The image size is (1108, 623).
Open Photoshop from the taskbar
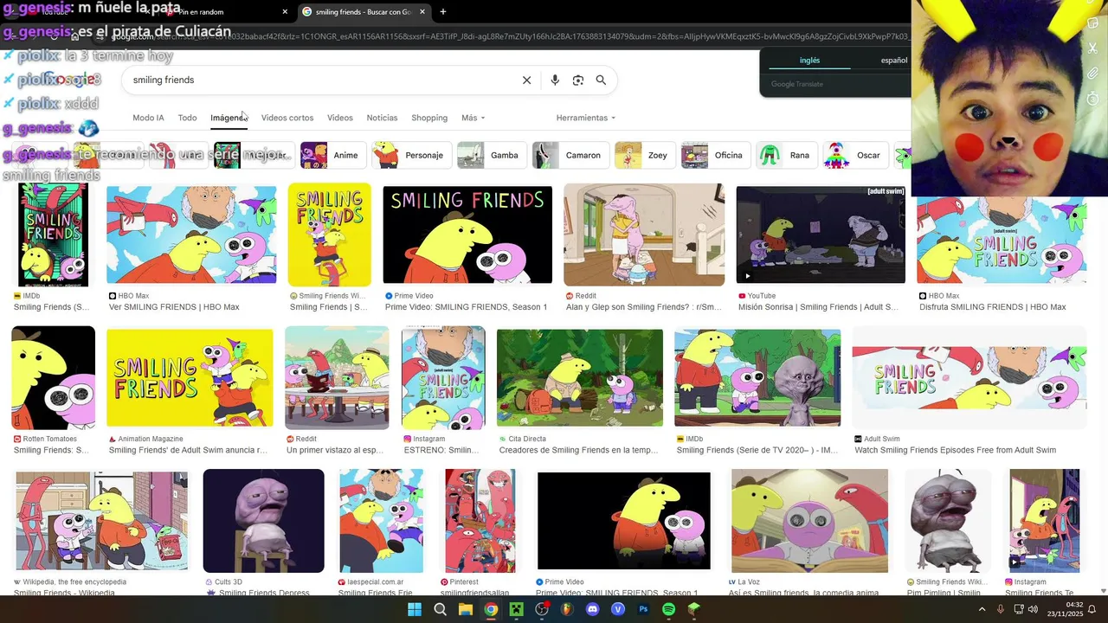pyautogui.click(x=643, y=609)
